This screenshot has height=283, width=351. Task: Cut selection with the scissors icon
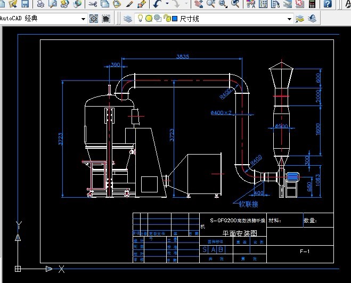point(93,4)
